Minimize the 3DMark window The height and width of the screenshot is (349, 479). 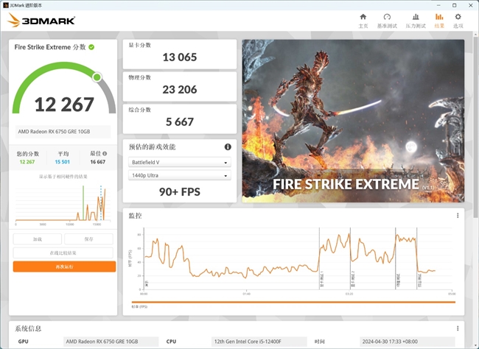coord(438,5)
